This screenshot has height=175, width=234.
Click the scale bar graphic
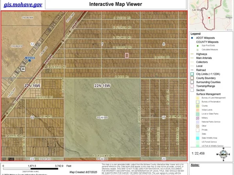(x=31, y=169)
